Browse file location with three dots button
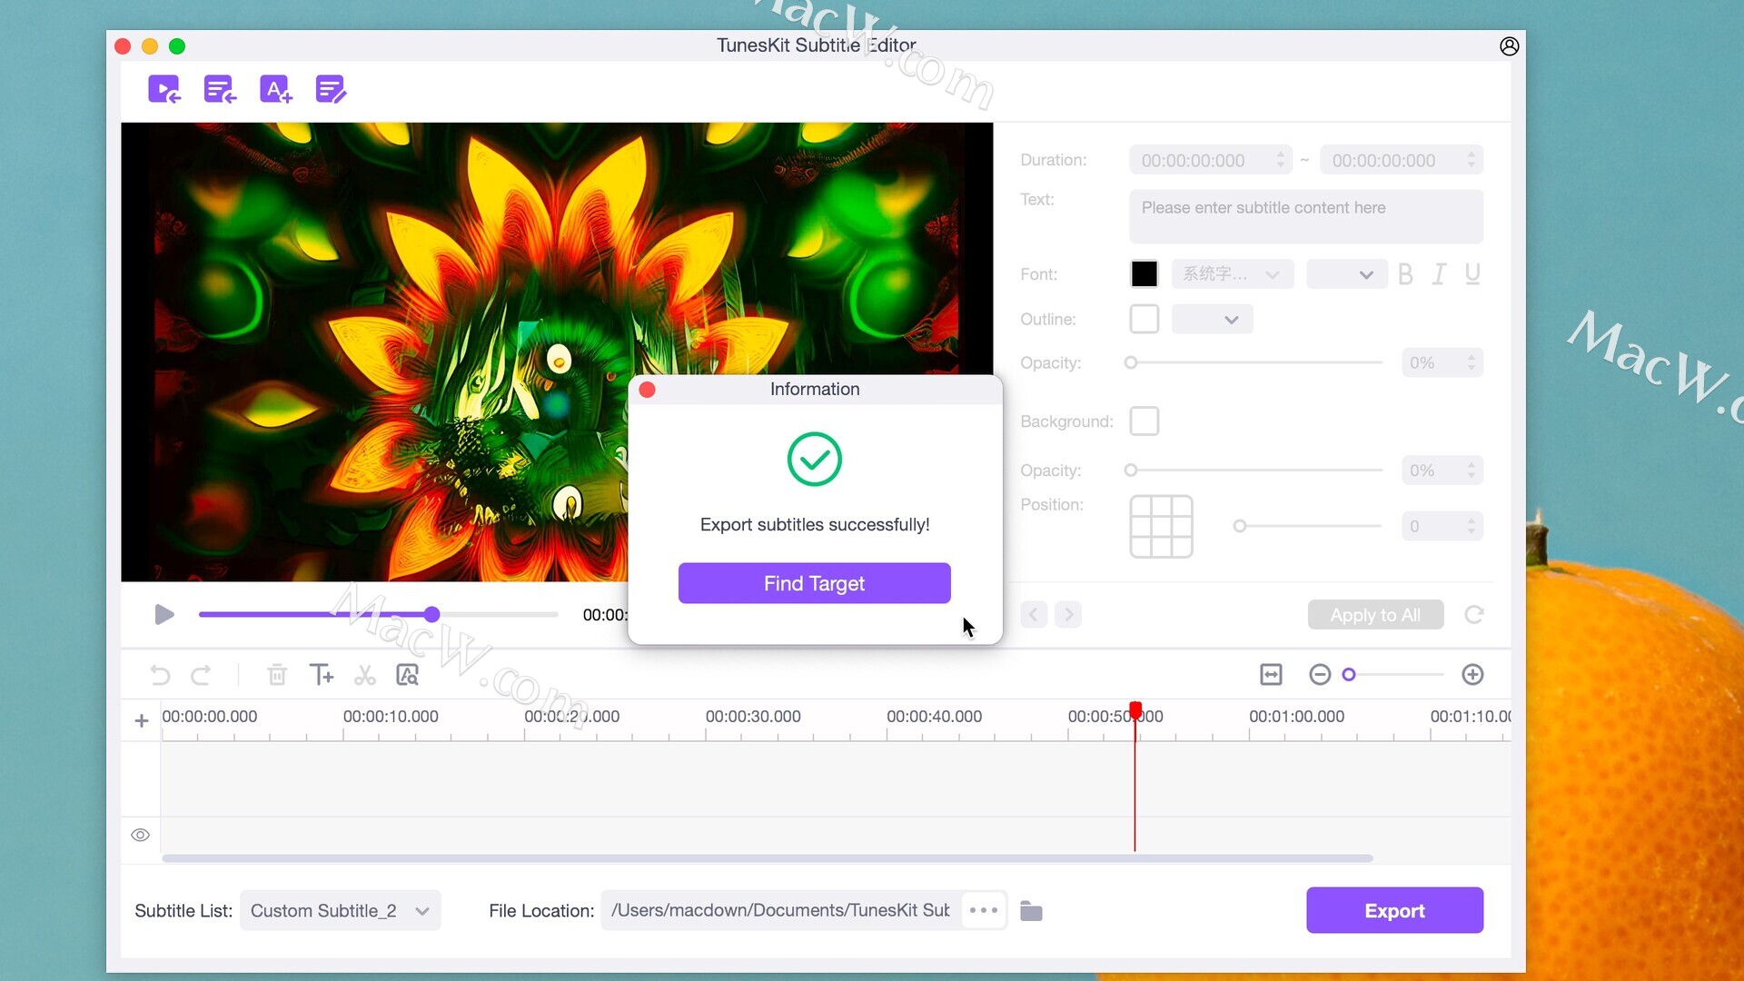 (984, 910)
